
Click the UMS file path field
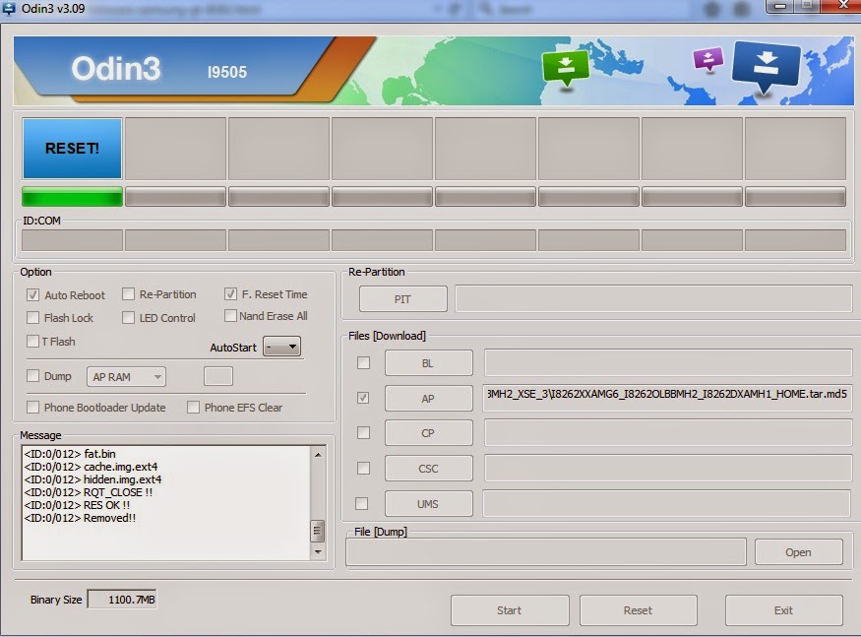click(x=666, y=503)
